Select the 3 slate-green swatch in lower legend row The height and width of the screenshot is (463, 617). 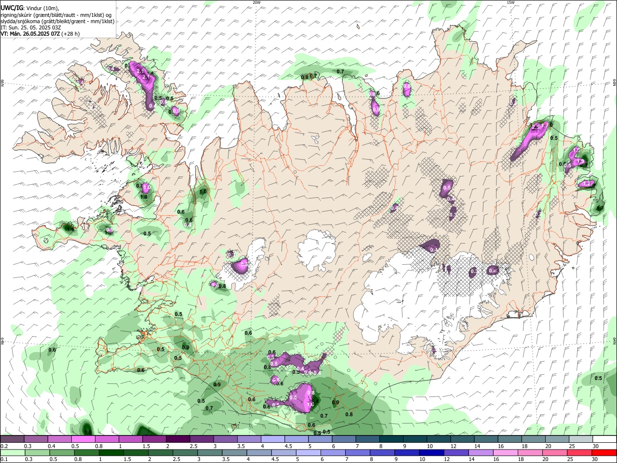[210, 452]
